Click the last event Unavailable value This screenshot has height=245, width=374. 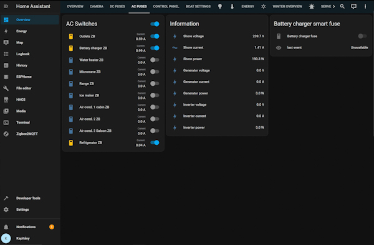click(359, 48)
